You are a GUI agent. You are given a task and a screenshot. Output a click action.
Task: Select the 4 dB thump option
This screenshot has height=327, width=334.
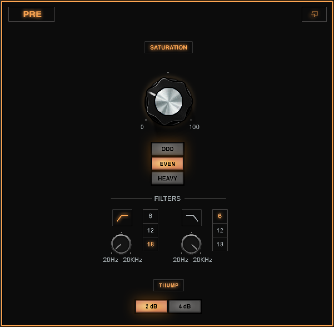185,306
